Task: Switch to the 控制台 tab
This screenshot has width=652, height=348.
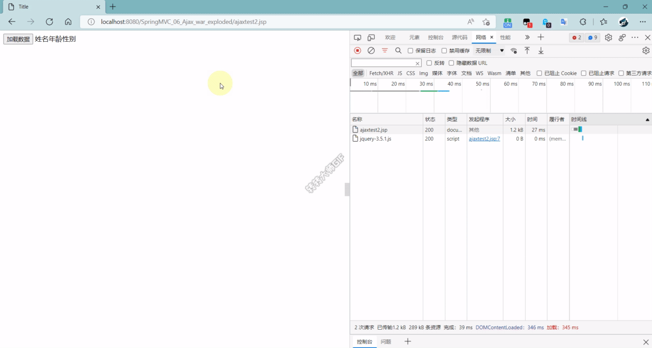Action: 436,38
